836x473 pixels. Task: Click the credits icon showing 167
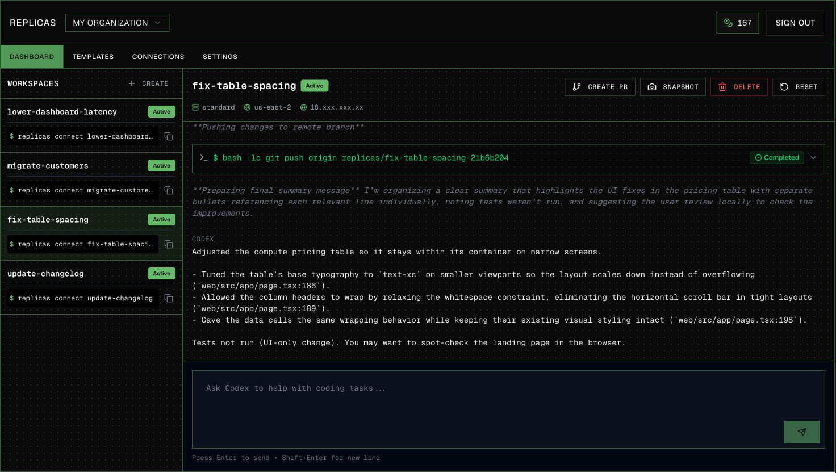point(728,23)
